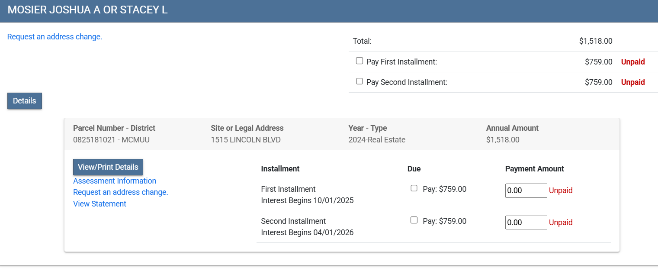This screenshot has height=271, width=658.
Task: Tick the Second Installment Pay: $759.00 checkbox
Action: (x=414, y=220)
